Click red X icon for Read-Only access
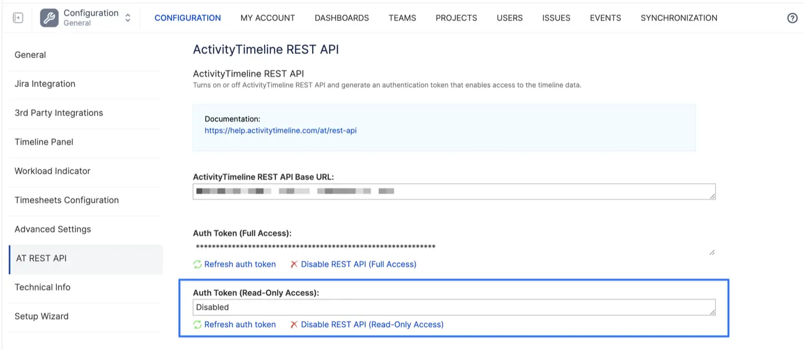 294,324
